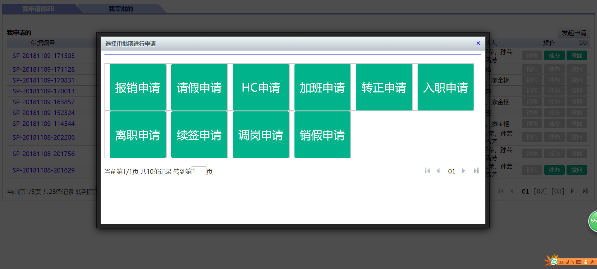This screenshot has height=269, width=597.
Task: Go to first page of main list
Action: [x=501, y=191]
